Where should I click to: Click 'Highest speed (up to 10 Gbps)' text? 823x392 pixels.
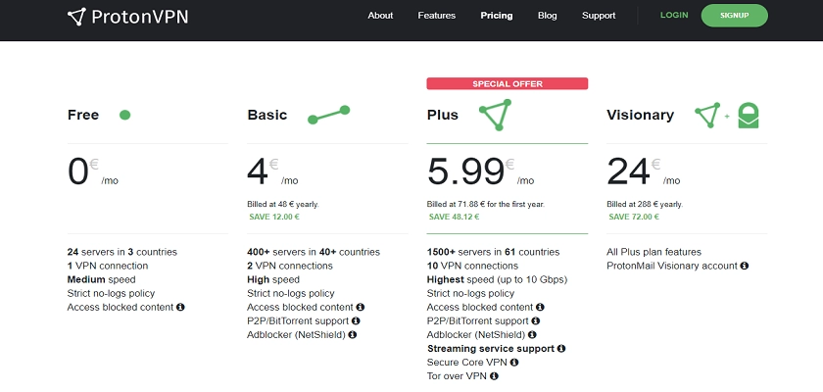497,279
